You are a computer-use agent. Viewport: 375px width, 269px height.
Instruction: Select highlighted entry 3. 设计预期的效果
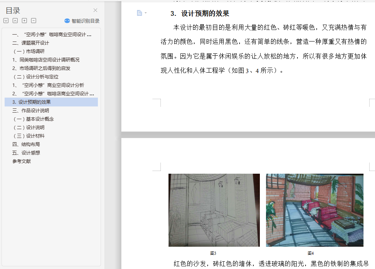point(51,102)
